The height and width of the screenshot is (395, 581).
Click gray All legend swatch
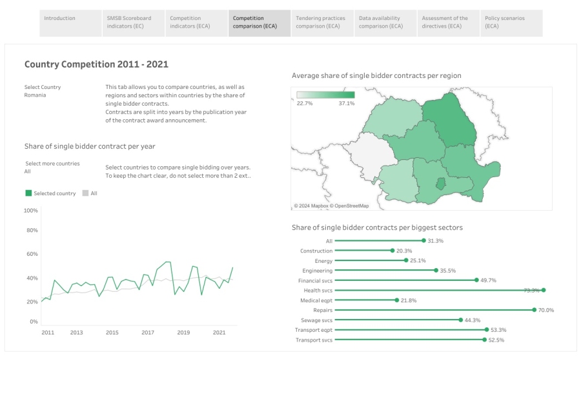click(85, 193)
